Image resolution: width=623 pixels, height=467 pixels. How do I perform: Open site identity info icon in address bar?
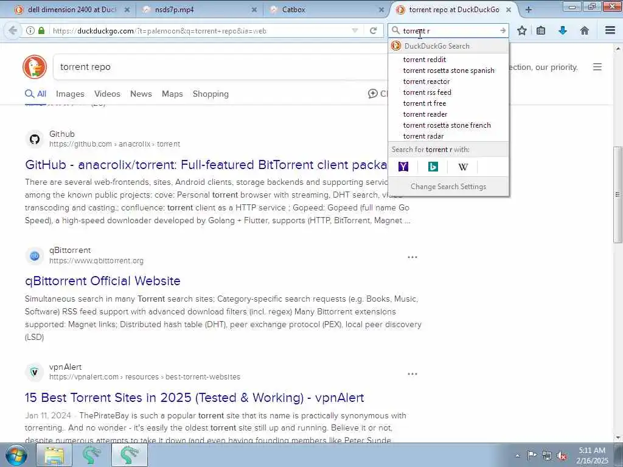click(x=30, y=30)
